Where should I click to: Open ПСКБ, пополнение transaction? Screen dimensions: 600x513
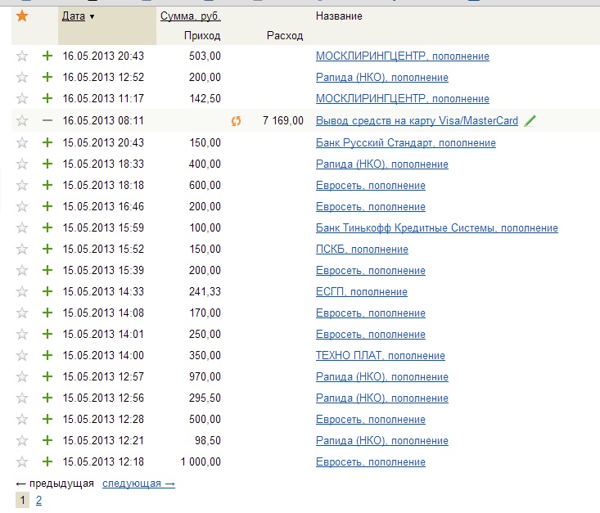[x=362, y=250]
